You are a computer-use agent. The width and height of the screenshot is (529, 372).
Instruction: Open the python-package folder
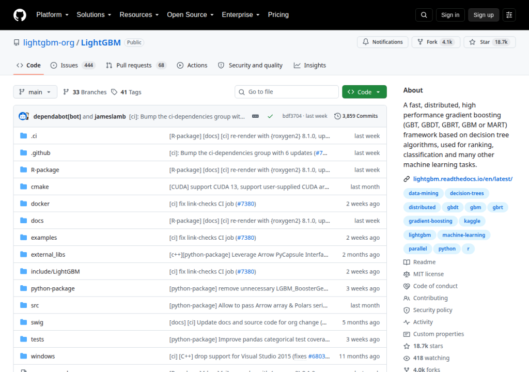(x=53, y=288)
